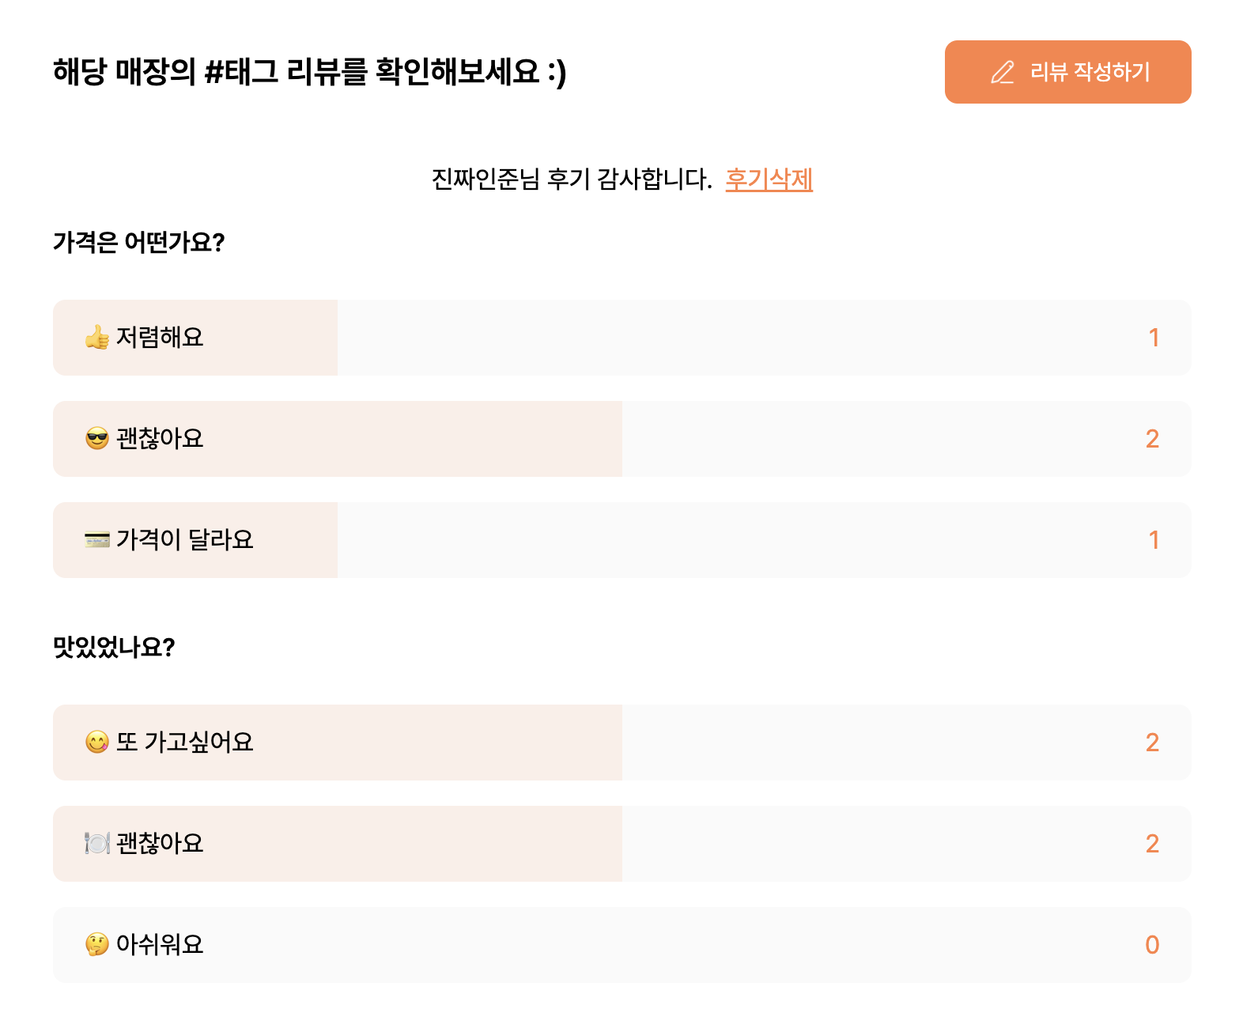Click the count 0 on 아쉬워요 row
The image size is (1243, 1028).
click(x=1152, y=945)
